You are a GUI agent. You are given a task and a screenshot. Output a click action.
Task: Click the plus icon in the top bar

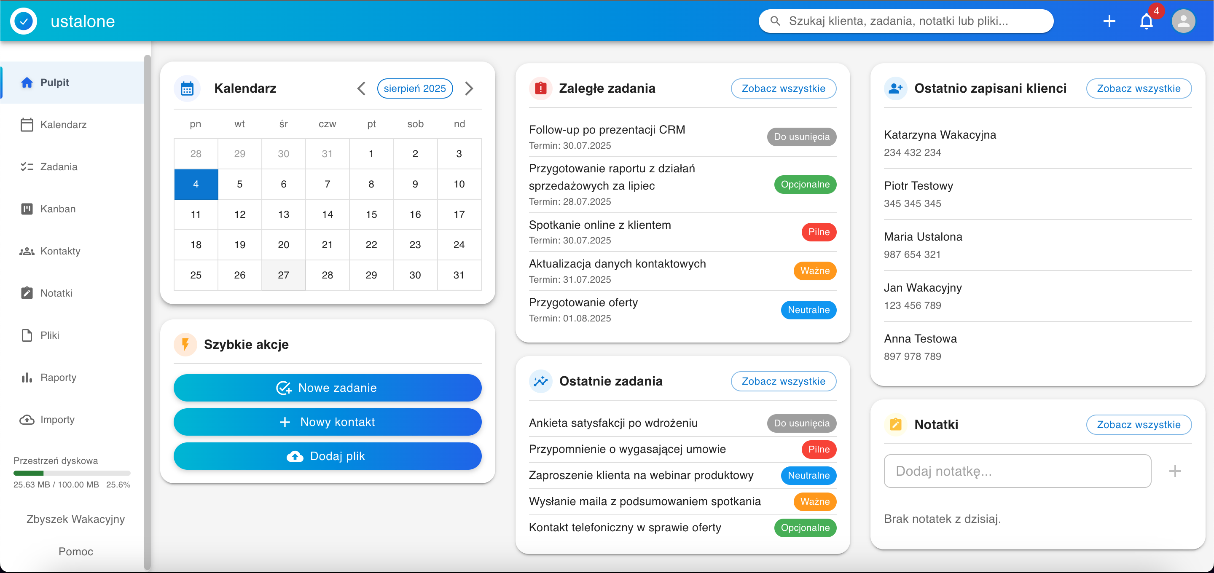click(1109, 21)
